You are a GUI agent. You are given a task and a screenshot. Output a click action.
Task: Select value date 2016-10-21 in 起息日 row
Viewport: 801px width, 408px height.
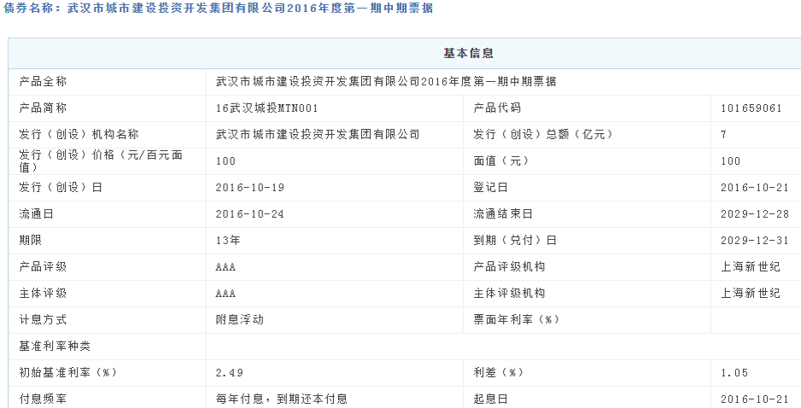tap(755, 399)
